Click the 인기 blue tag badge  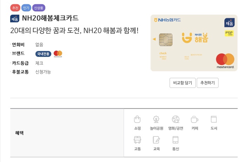pos(26,8)
